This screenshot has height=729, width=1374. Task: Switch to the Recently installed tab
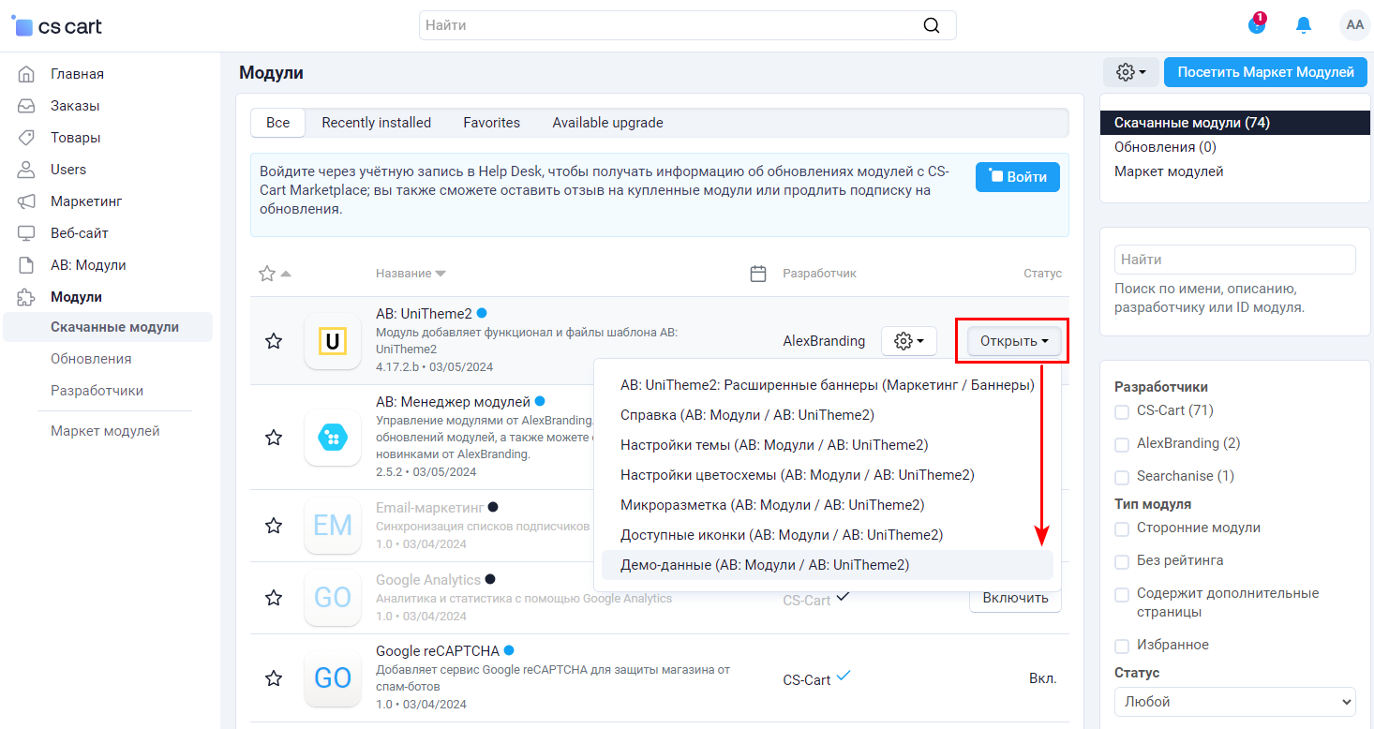[x=377, y=123]
